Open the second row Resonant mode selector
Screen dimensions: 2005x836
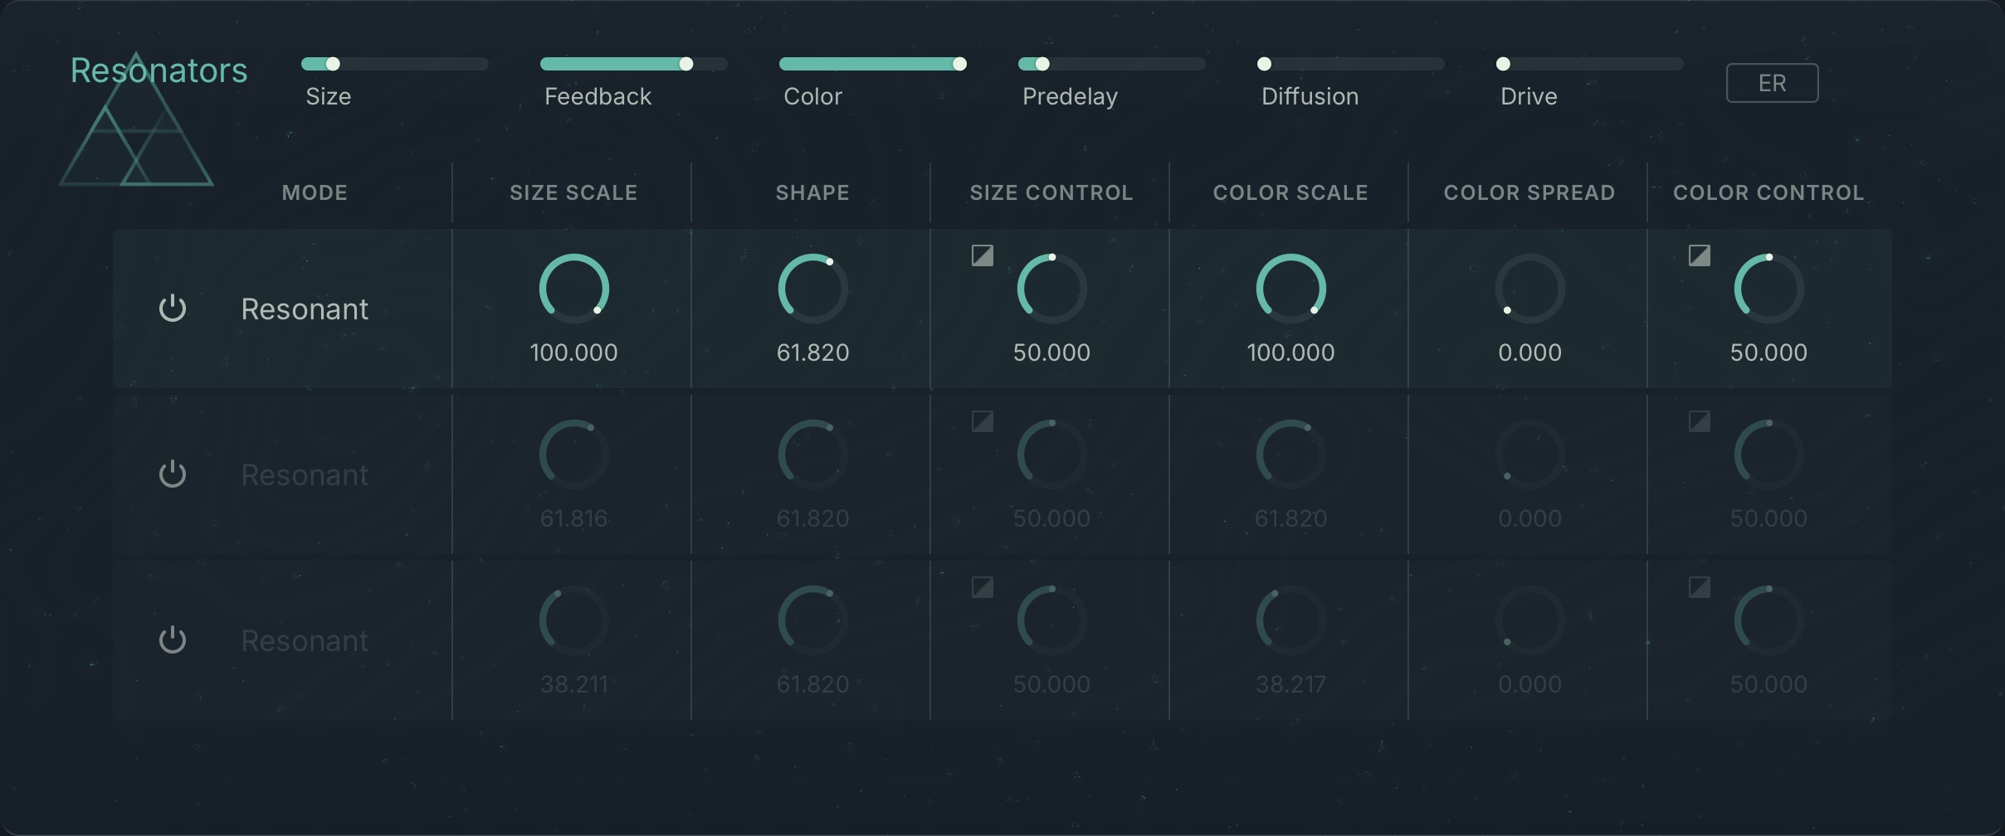pos(305,474)
